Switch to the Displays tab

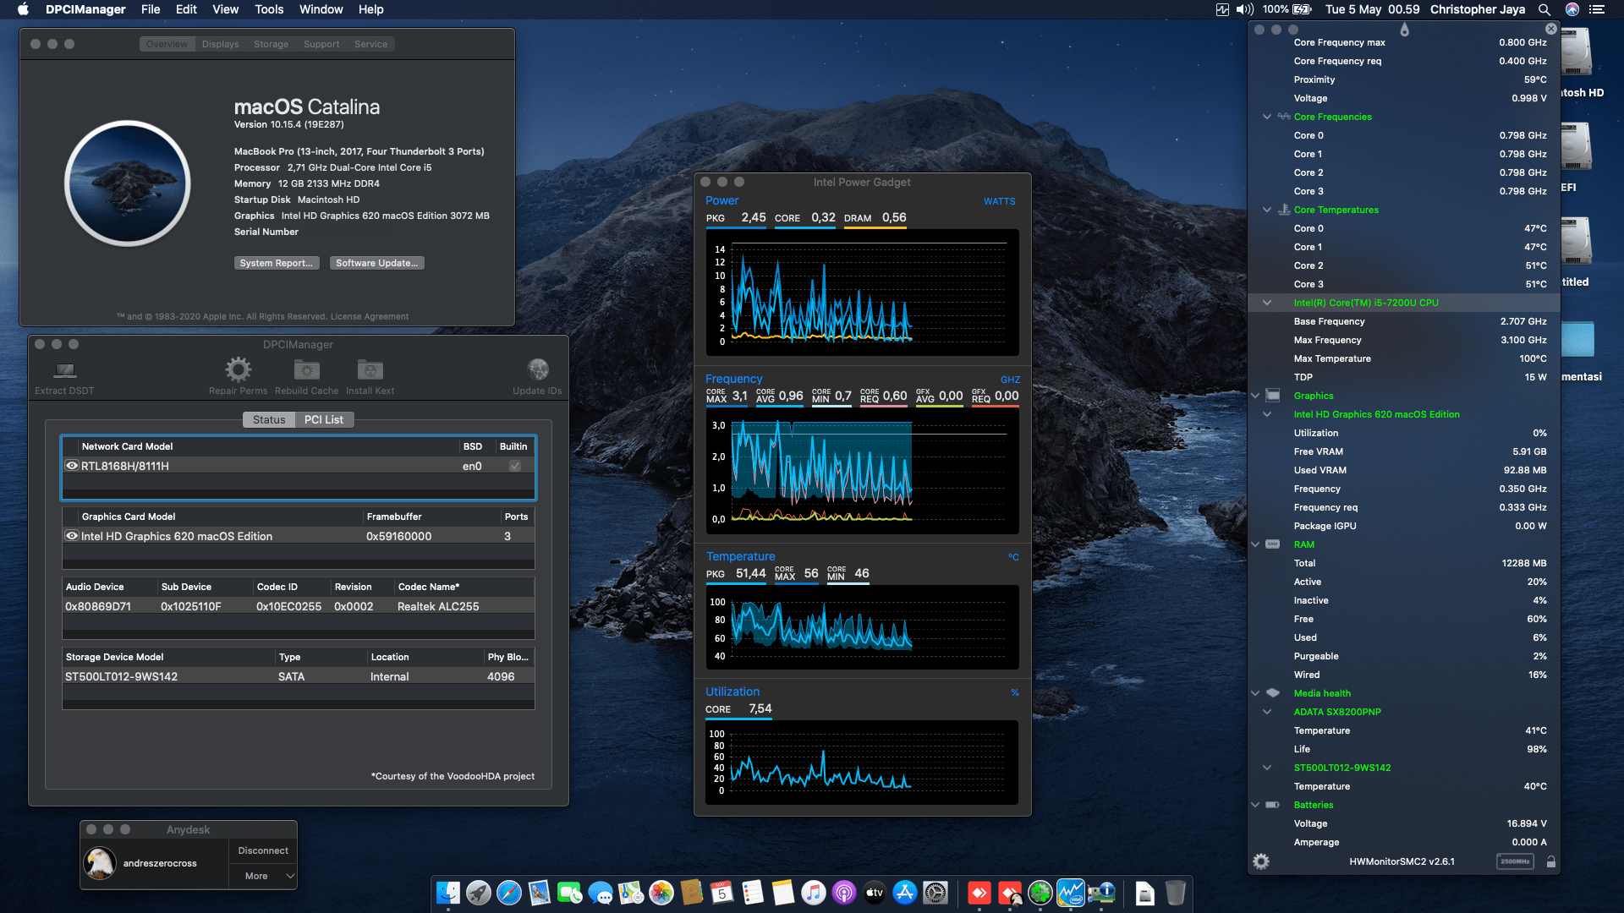coord(220,44)
